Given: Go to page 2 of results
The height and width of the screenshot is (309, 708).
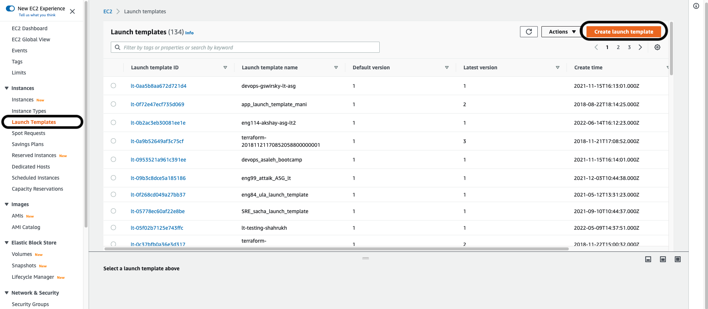Looking at the screenshot, I should pyautogui.click(x=618, y=47).
